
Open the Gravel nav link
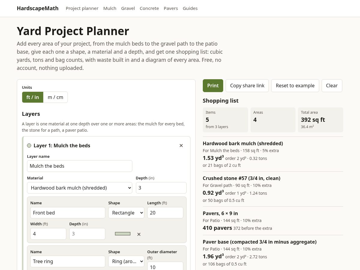click(x=128, y=8)
